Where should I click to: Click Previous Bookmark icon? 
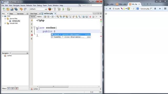click(x=73, y=17)
